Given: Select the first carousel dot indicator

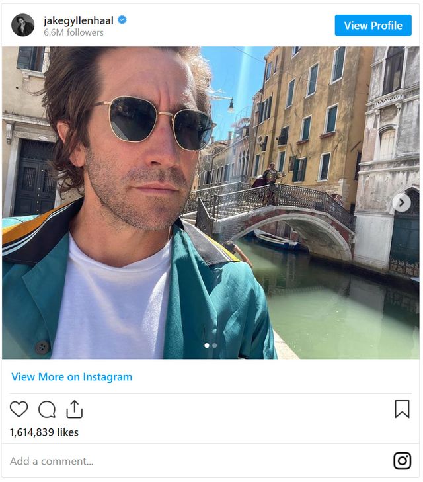Looking at the screenshot, I should pos(207,345).
